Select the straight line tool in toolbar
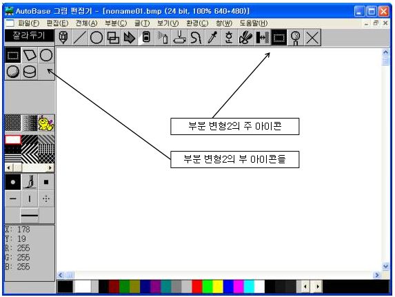This screenshot has height=297, width=395. click(x=80, y=37)
